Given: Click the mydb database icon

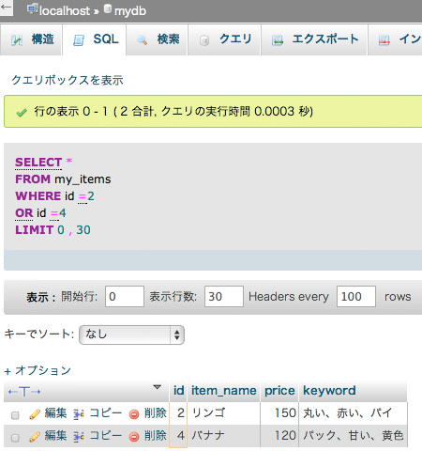Looking at the screenshot, I should click(x=108, y=8).
